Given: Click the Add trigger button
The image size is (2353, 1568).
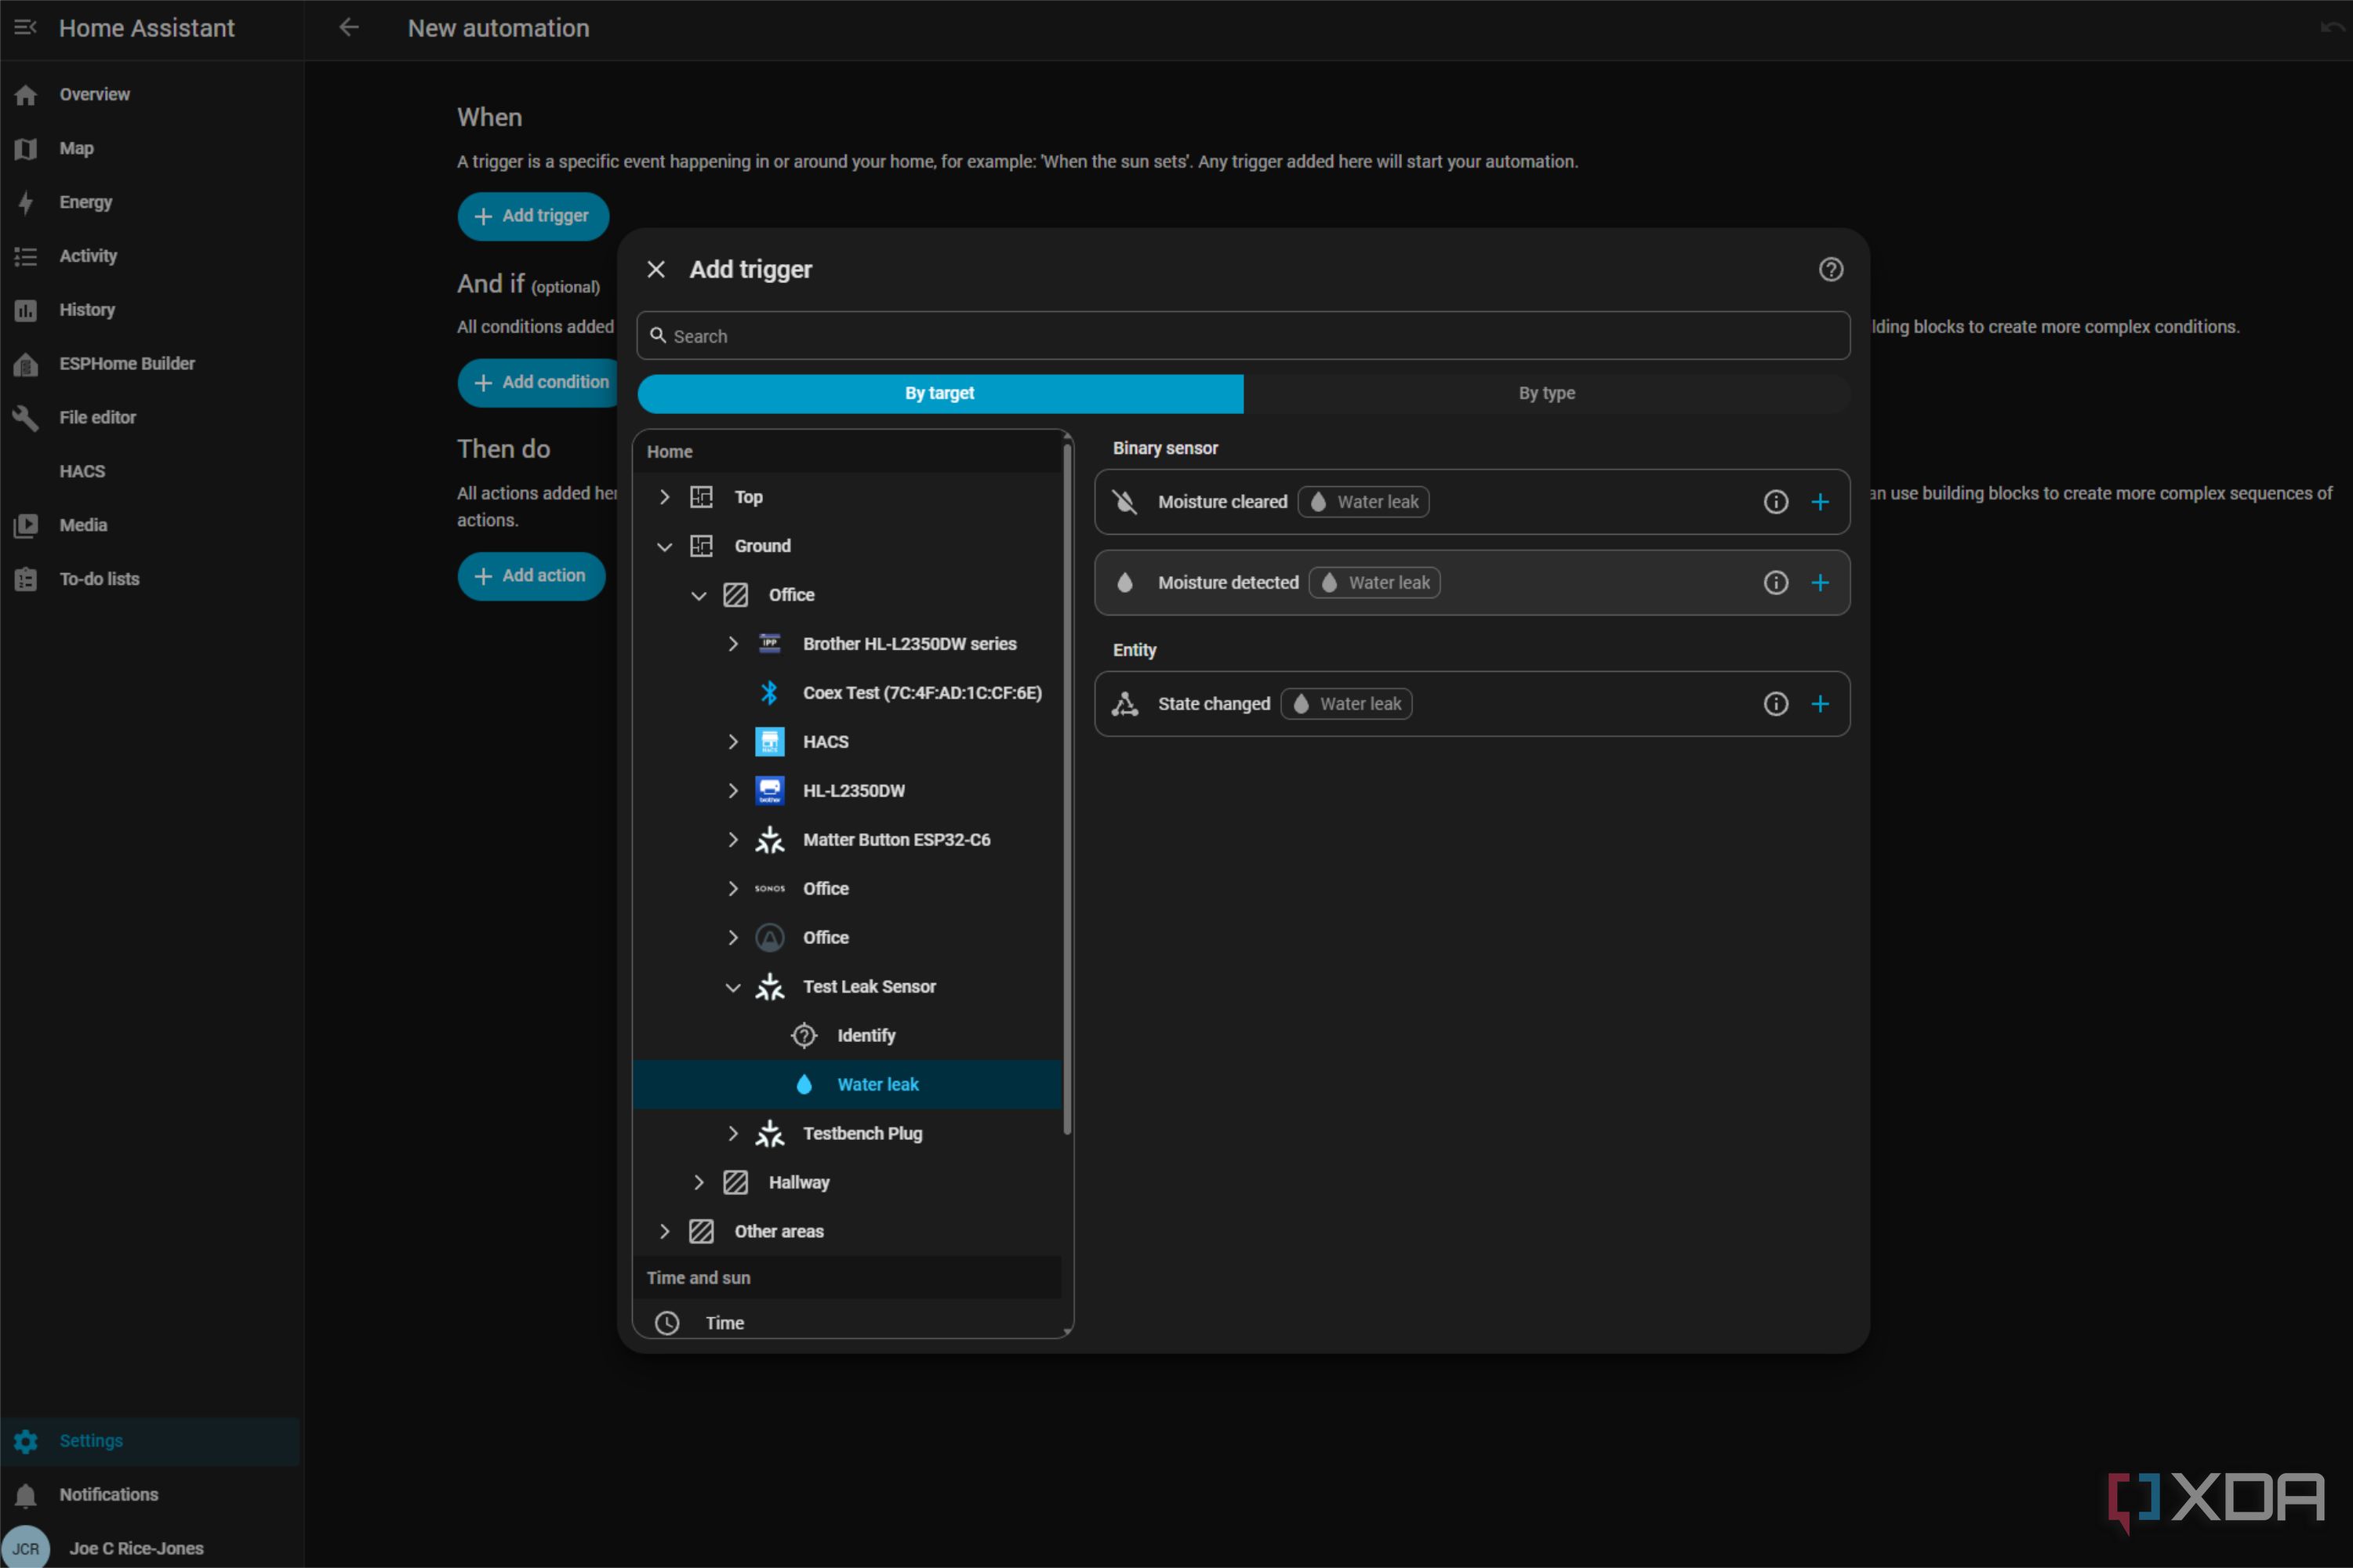Looking at the screenshot, I should coord(533,216).
